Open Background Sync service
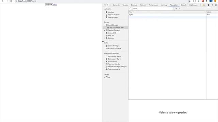 pyautogui.click(x=114, y=59)
